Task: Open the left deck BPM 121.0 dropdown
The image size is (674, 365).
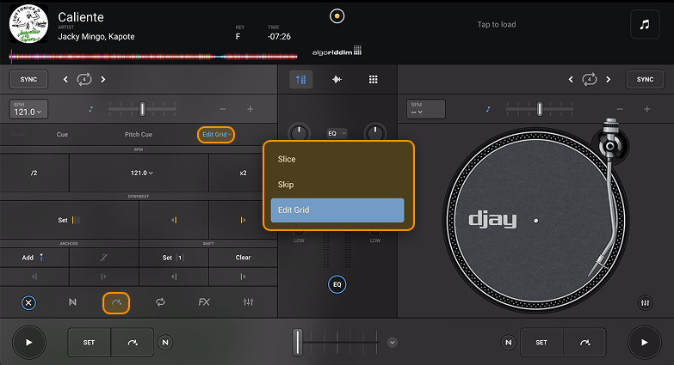Action: click(x=28, y=109)
